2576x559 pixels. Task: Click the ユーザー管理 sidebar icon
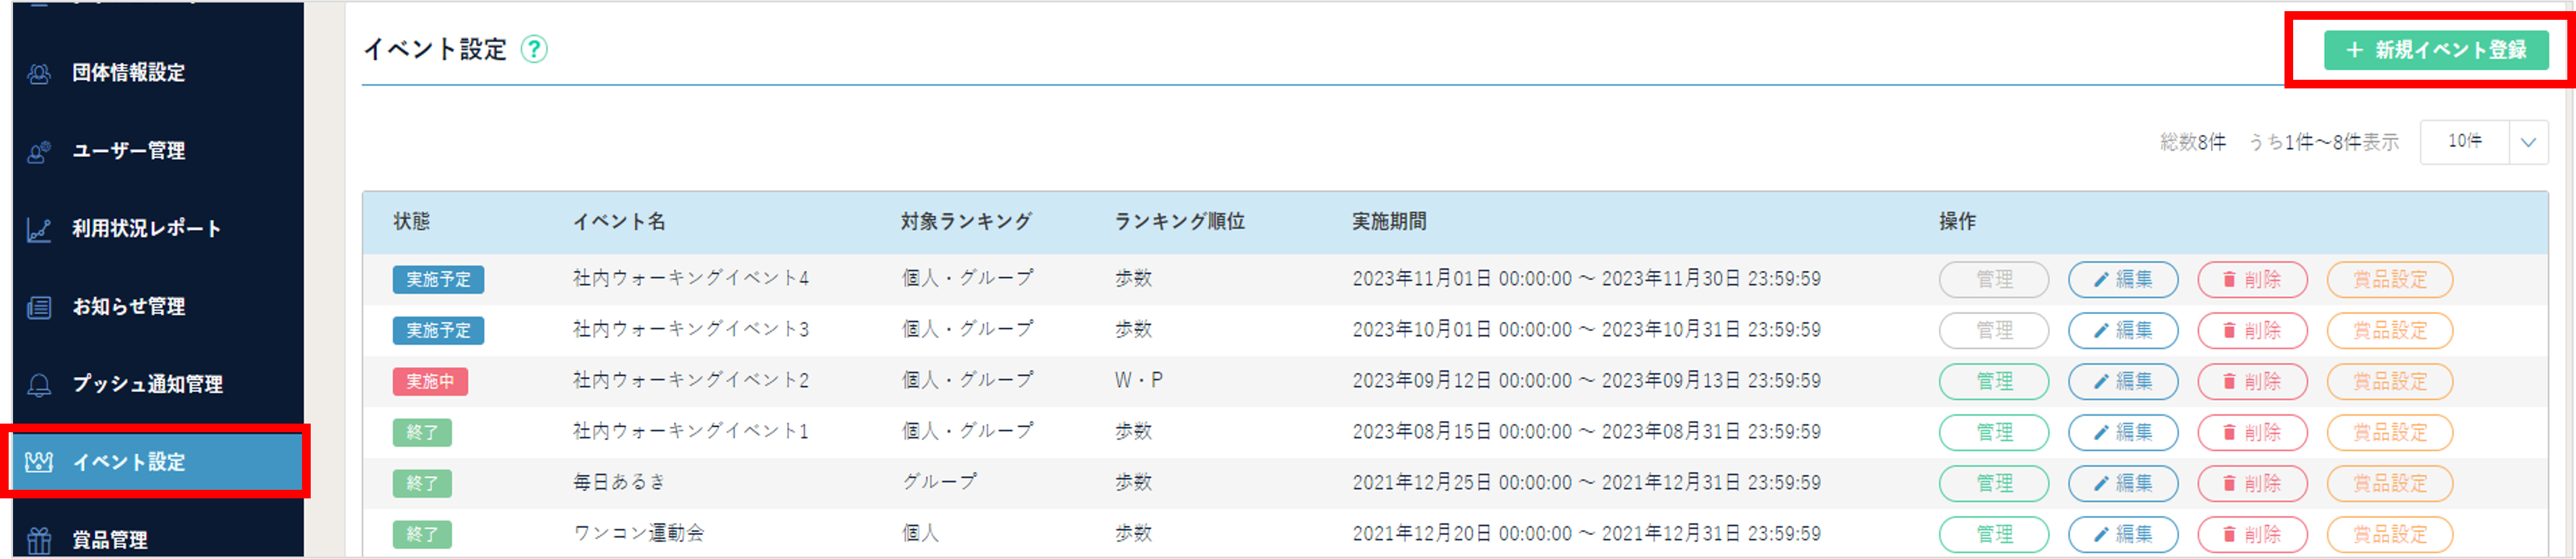pyautogui.click(x=39, y=151)
